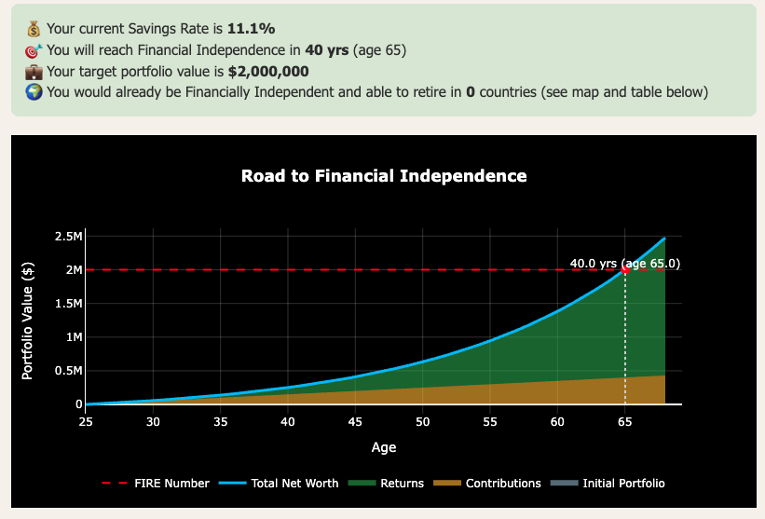This screenshot has width=765, height=519.
Task: Toggle the FIRE Number legend entry
Action: click(156, 484)
